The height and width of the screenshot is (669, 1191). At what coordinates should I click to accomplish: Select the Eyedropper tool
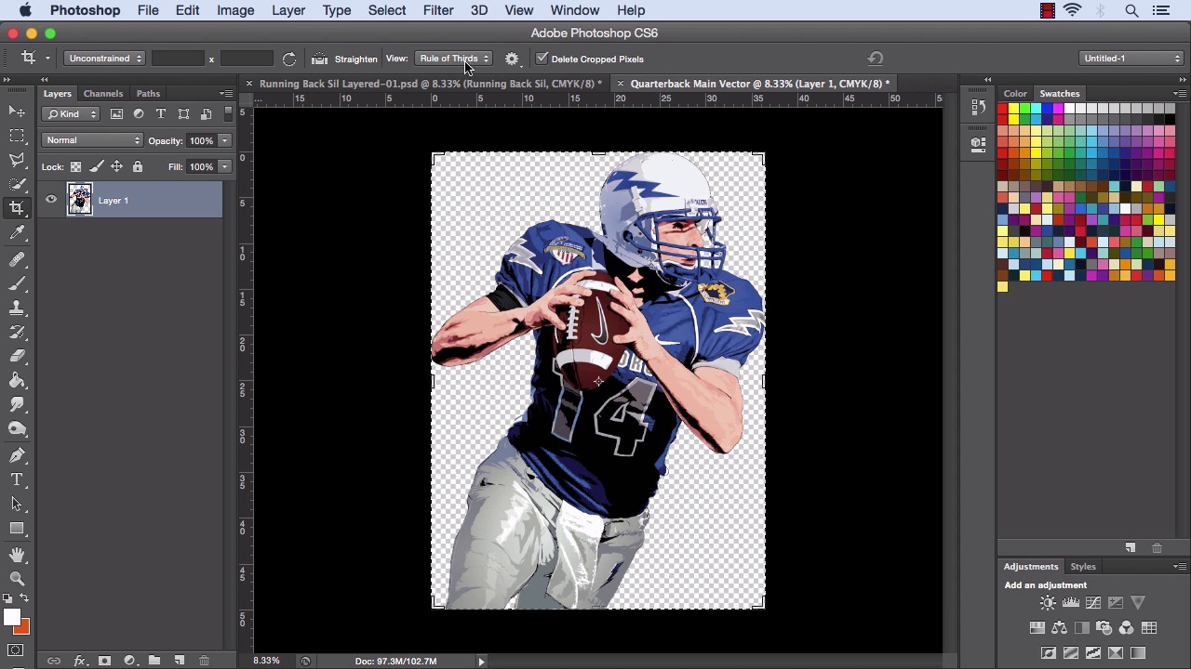pyautogui.click(x=17, y=233)
